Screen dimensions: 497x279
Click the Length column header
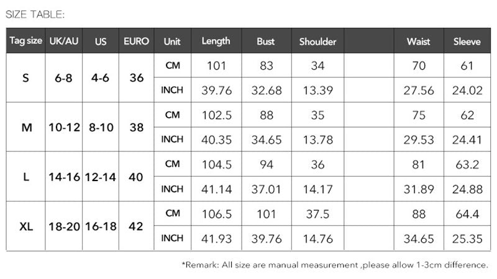pyautogui.click(x=216, y=42)
